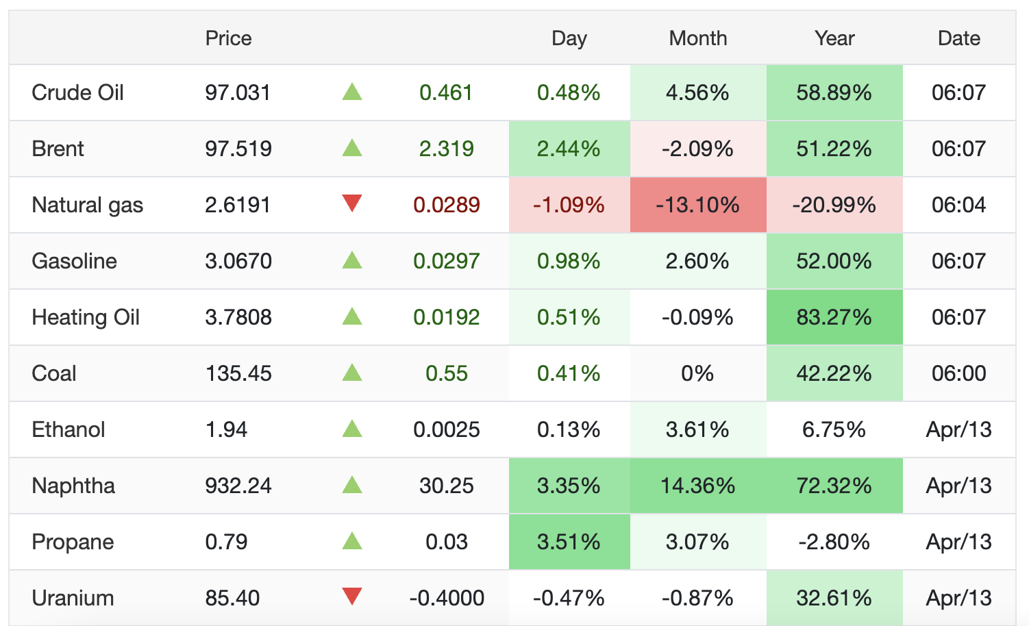The height and width of the screenshot is (626, 1029).
Task: Click the dark green 83.27% year cell
Action: tap(834, 317)
